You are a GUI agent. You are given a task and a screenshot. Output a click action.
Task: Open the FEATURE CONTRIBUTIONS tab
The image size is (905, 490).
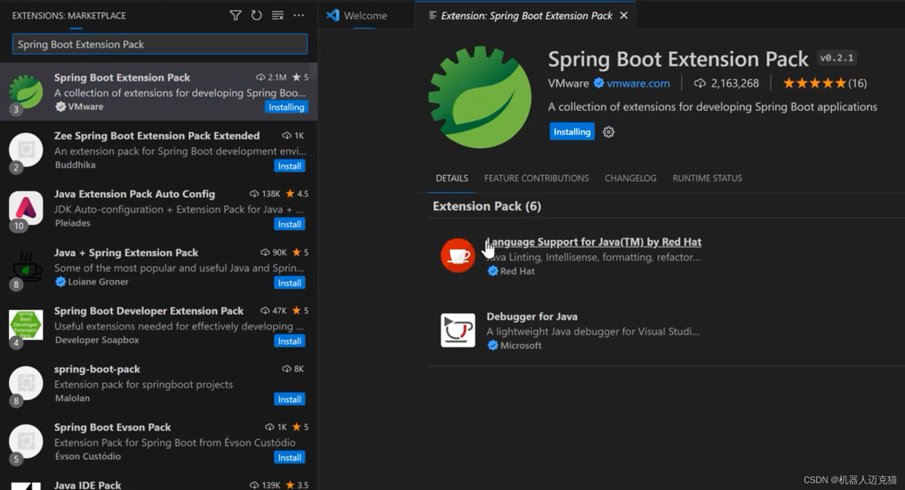pos(536,178)
